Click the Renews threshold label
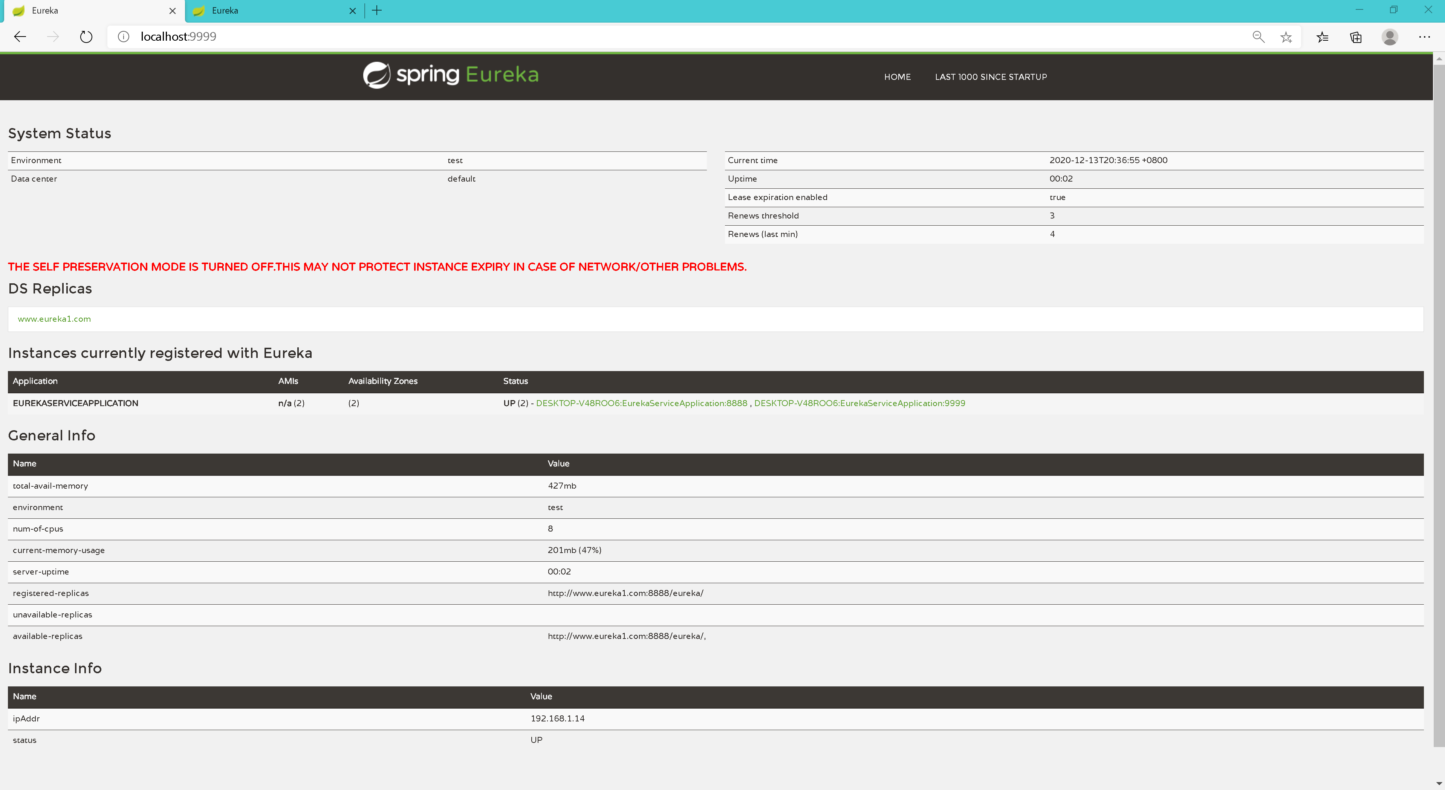 coord(763,215)
